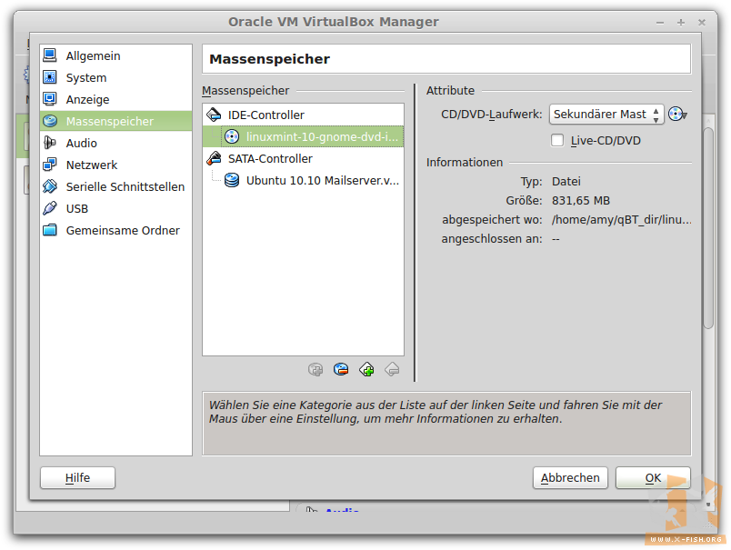Click the /home/amy/qBT_dir path text
Screen dimensions: 731x550
coord(622,219)
